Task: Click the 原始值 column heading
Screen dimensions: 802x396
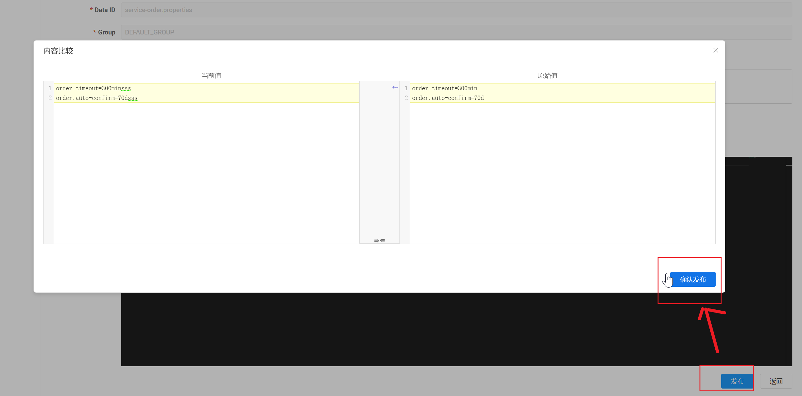Action: 547,76
